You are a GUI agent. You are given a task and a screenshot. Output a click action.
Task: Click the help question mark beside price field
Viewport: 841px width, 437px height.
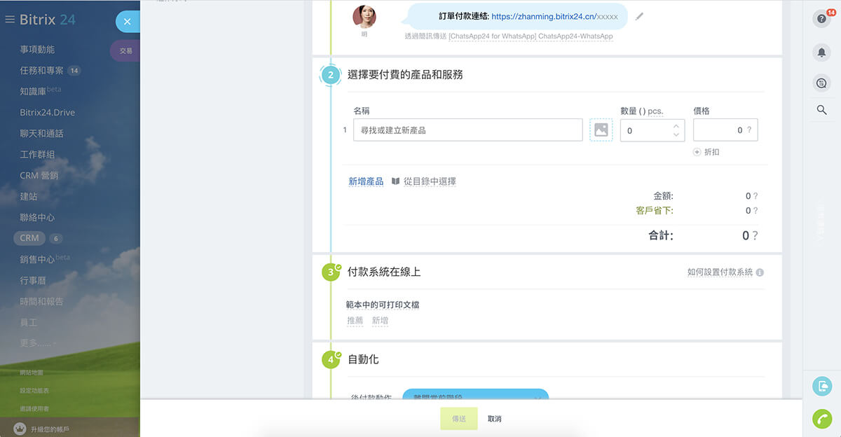click(x=749, y=130)
